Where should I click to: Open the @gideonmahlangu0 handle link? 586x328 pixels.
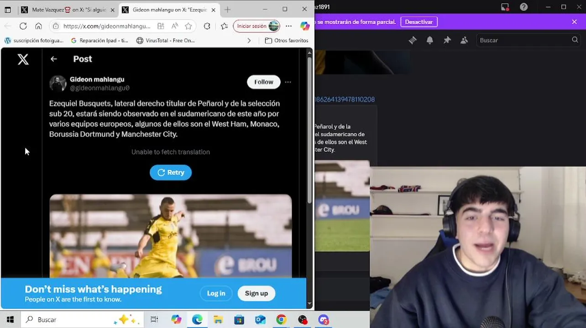click(99, 88)
